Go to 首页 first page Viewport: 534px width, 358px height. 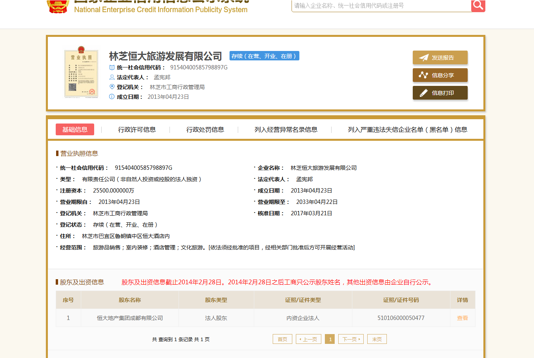(x=282, y=339)
